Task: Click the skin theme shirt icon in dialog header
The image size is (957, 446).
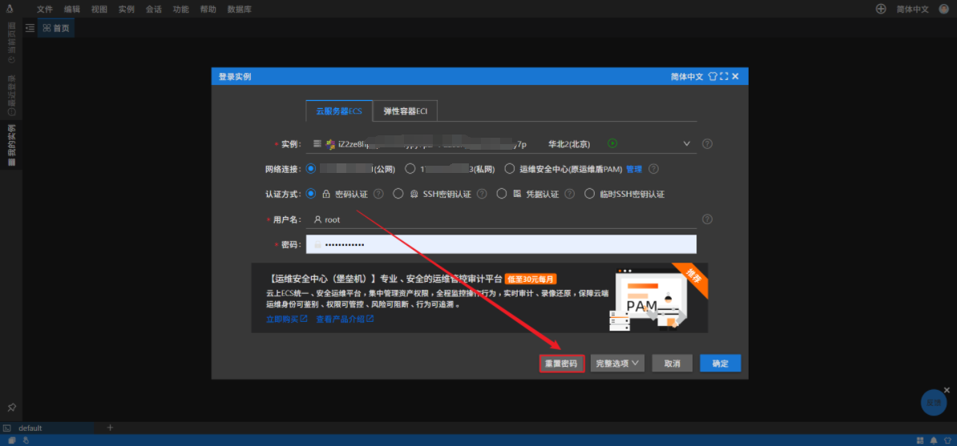Action: (x=712, y=77)
